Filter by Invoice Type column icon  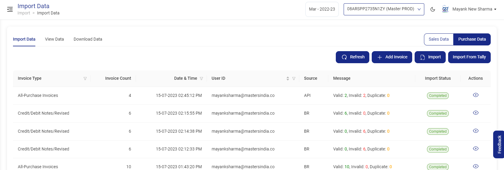[x=85, y=79]
